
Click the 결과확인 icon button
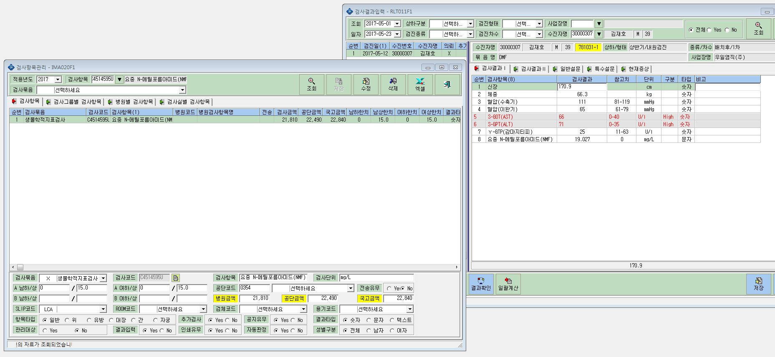481,284
